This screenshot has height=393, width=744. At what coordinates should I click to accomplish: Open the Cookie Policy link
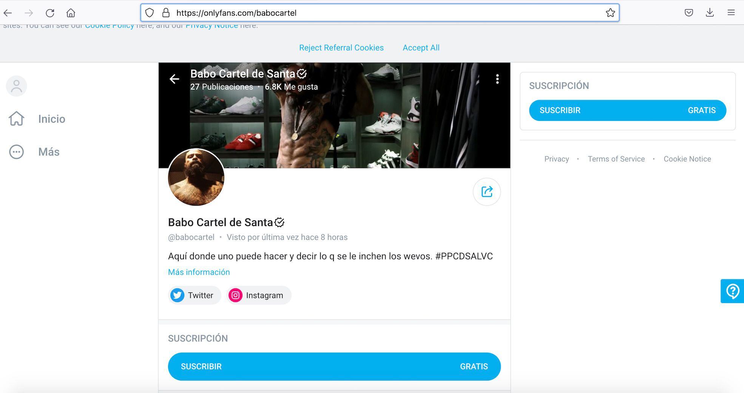point(110,26)
